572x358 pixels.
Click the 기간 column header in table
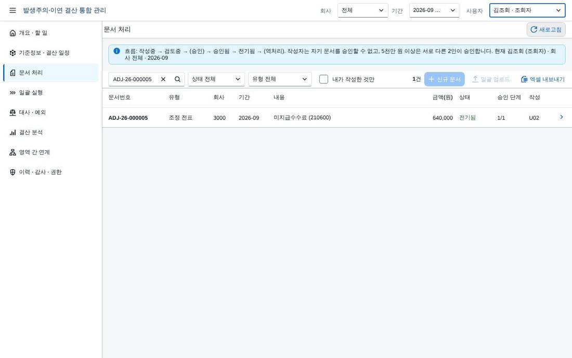(244, 97)
